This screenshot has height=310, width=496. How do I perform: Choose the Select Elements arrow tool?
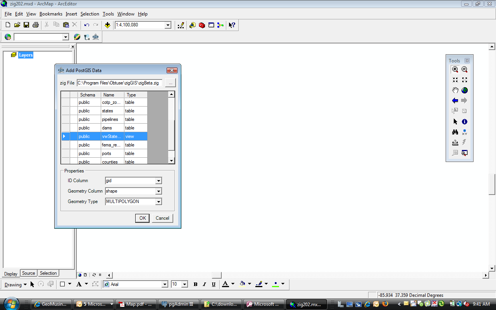tap(455, 122)
